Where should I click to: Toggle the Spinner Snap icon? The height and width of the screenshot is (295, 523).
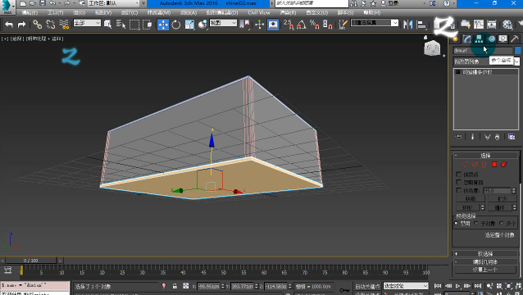pyautogui.click(x=328, y=25)
